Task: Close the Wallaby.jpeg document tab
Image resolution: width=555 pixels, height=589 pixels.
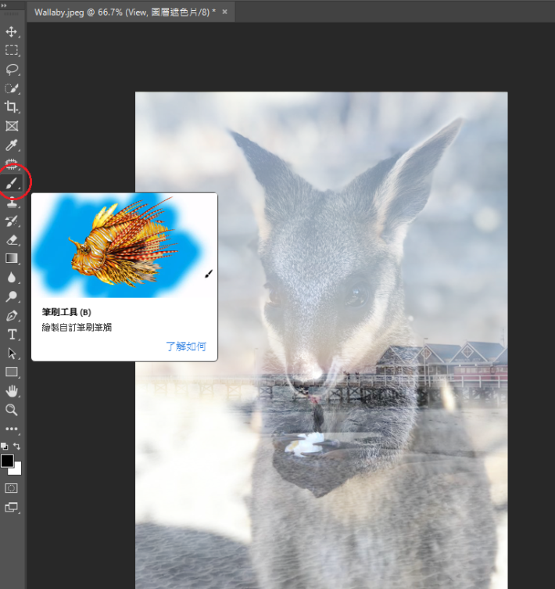Action: coord(224,12)
